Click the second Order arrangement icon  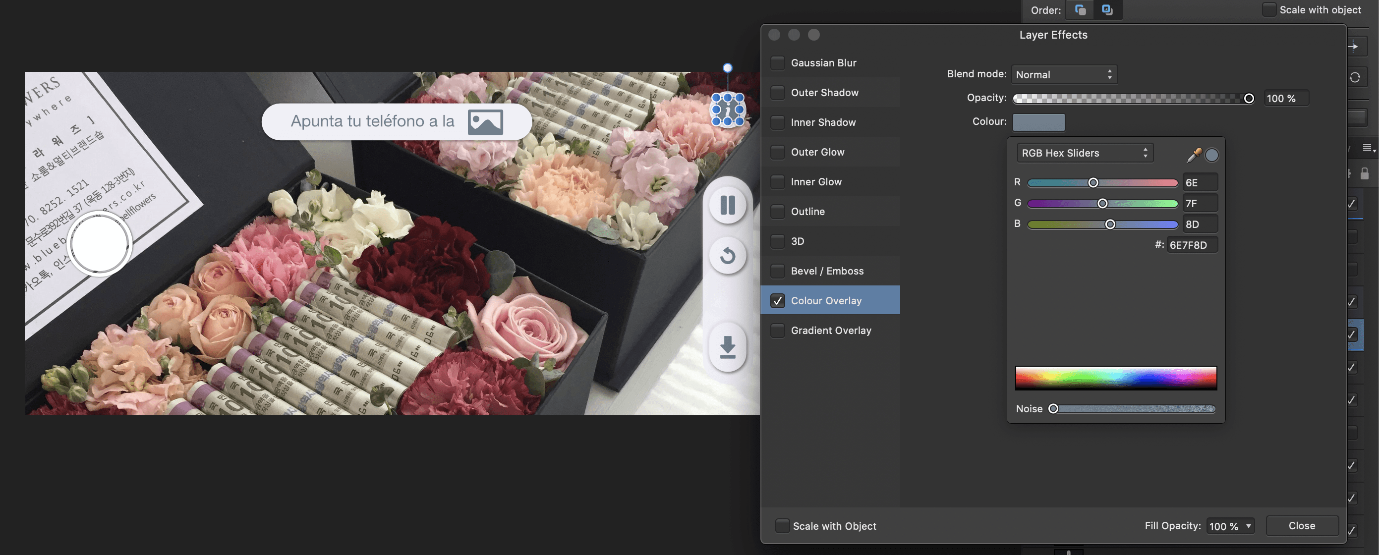click(1107, 9)
